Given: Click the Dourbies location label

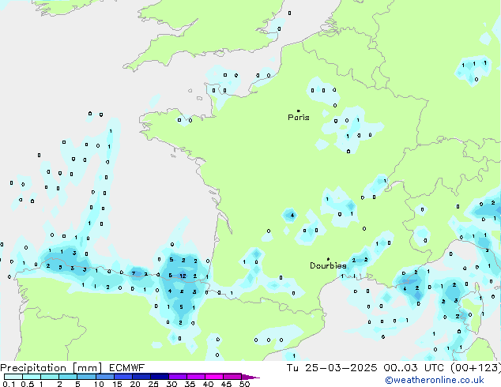Looking at the screenshot, I should tap(328, 265).
